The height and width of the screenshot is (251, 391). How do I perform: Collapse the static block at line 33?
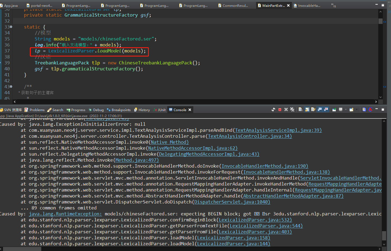pyautogui.click(x=11, y=27)
